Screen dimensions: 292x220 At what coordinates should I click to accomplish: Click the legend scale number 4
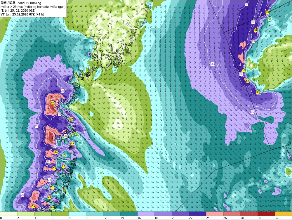pyautogui.click(x=35, y=218)
